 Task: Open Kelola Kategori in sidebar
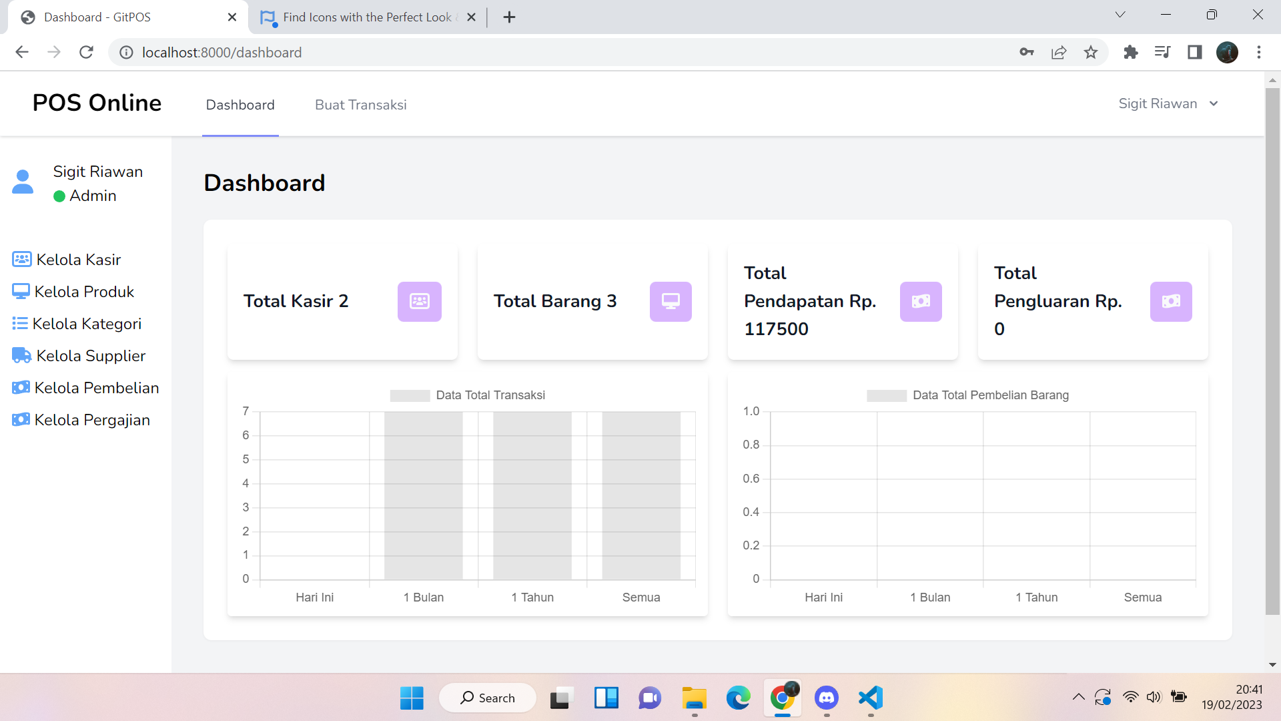click(77, 324)
